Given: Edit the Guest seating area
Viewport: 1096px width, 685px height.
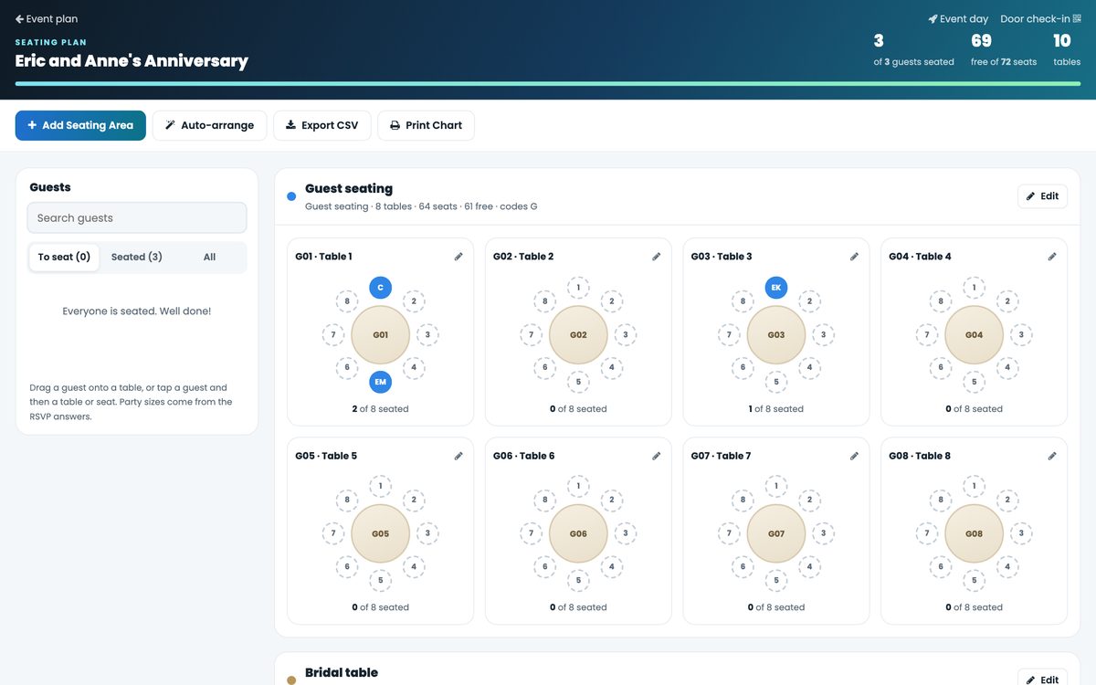Looking at the screenshot, I should tap(1042, 196).
